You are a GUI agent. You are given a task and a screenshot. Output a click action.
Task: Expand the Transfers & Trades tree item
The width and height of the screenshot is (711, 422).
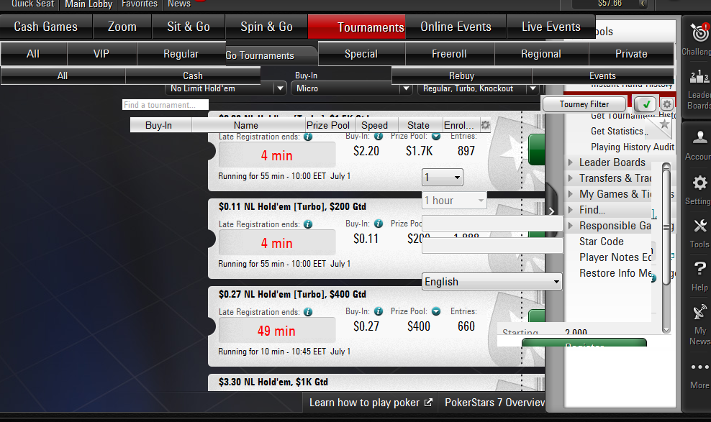(571, 178)
